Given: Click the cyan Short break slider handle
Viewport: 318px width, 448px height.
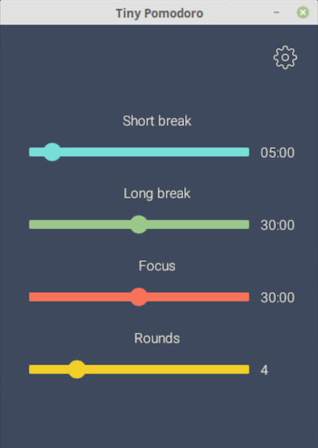Looking at the screenshot, I should click(52, 152).
